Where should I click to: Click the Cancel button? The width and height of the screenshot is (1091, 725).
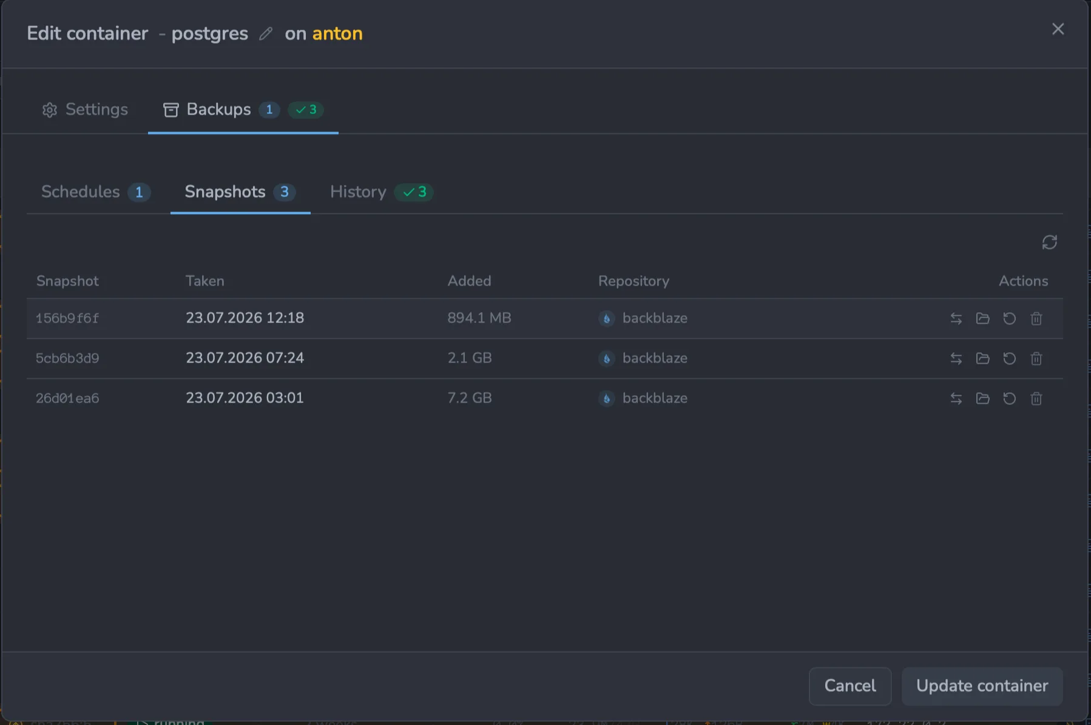pos(849,686)
